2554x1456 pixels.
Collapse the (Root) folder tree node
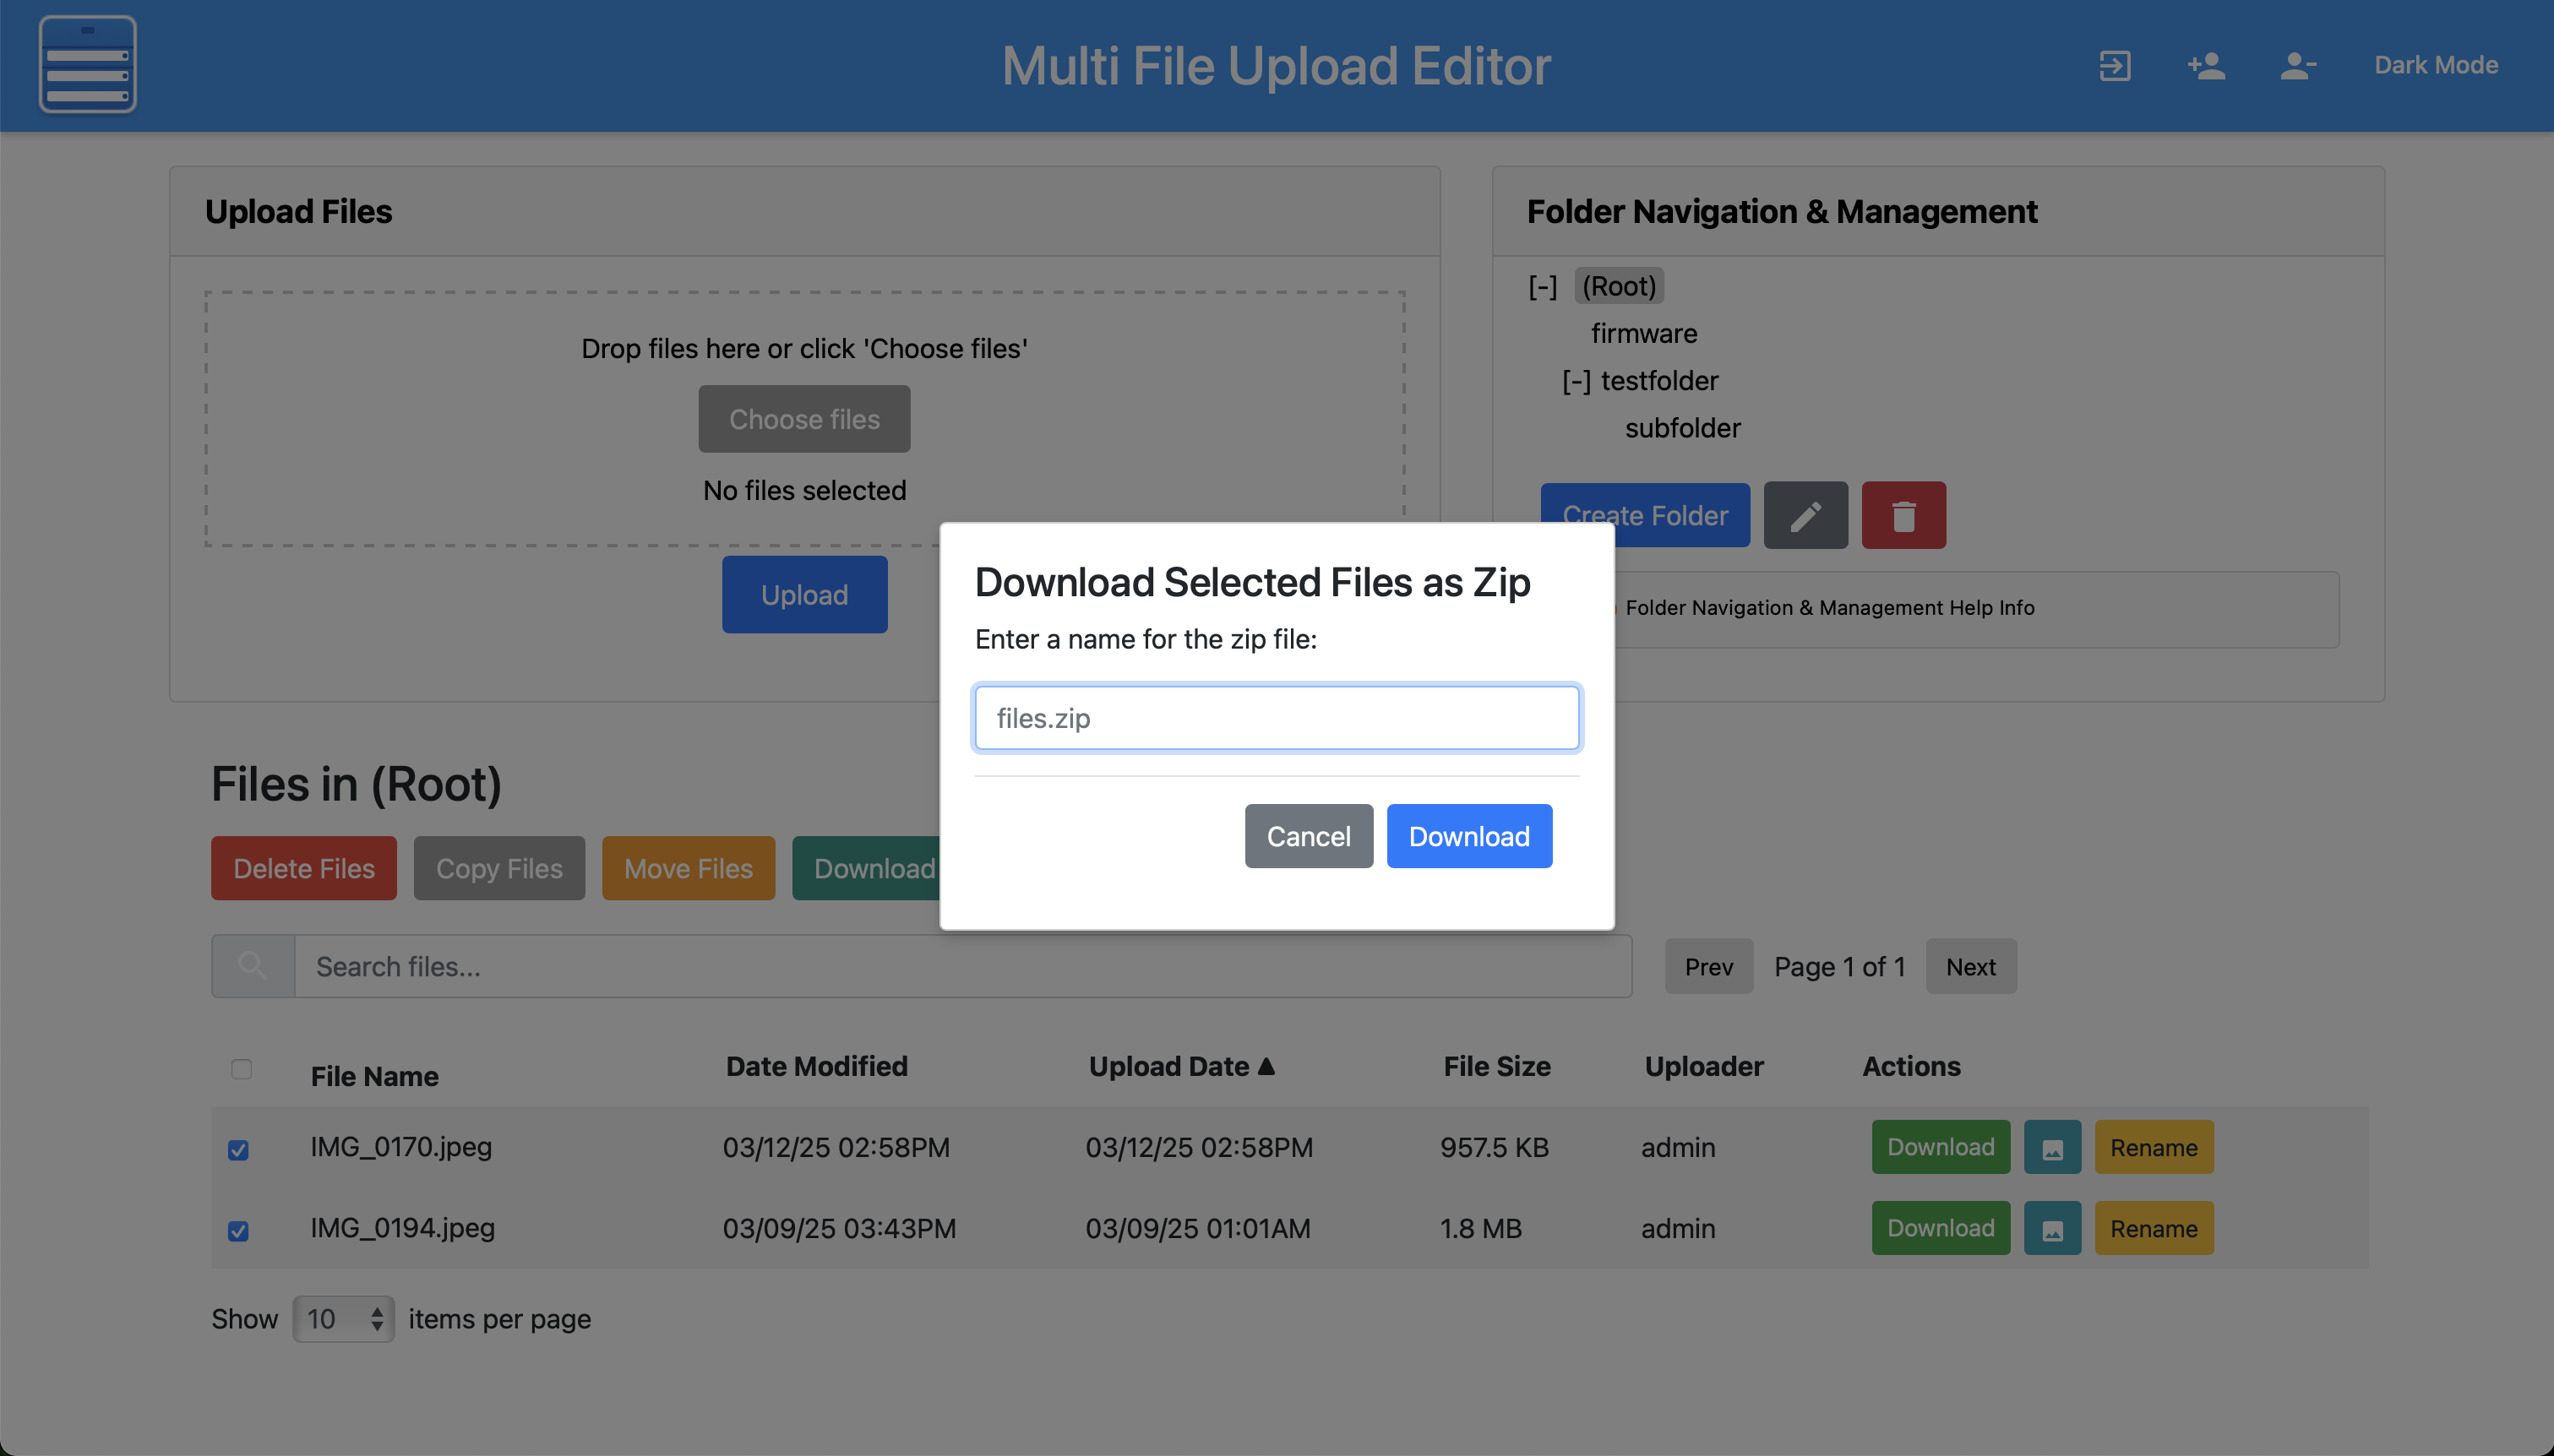(x=1542, y=287)
